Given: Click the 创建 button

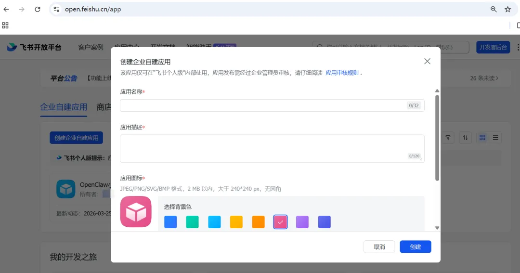Looking at the screenshot, I should (415, 247).
